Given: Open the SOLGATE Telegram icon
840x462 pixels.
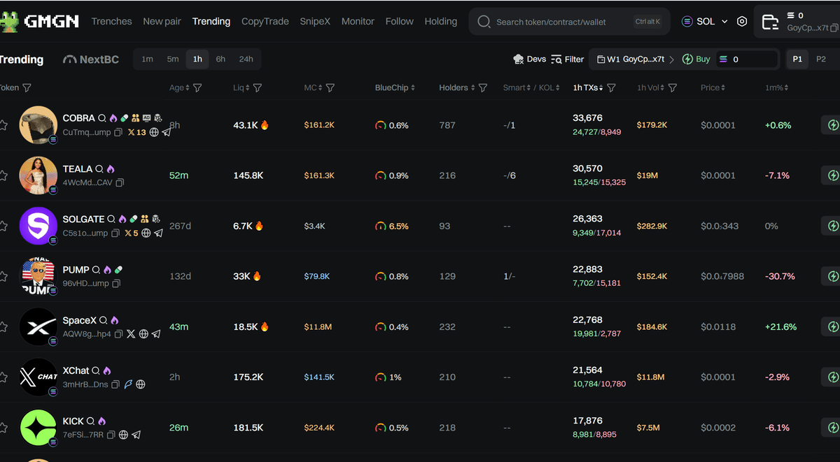Looking at the screenshot, I should click(x=158, y=233).
